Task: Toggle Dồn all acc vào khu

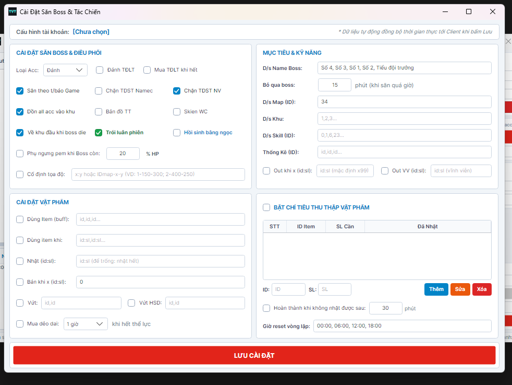Action: click(20, 112)
